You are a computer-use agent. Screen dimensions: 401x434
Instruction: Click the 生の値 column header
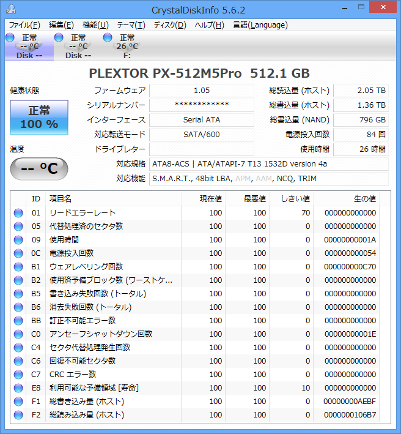coord(346,199)
